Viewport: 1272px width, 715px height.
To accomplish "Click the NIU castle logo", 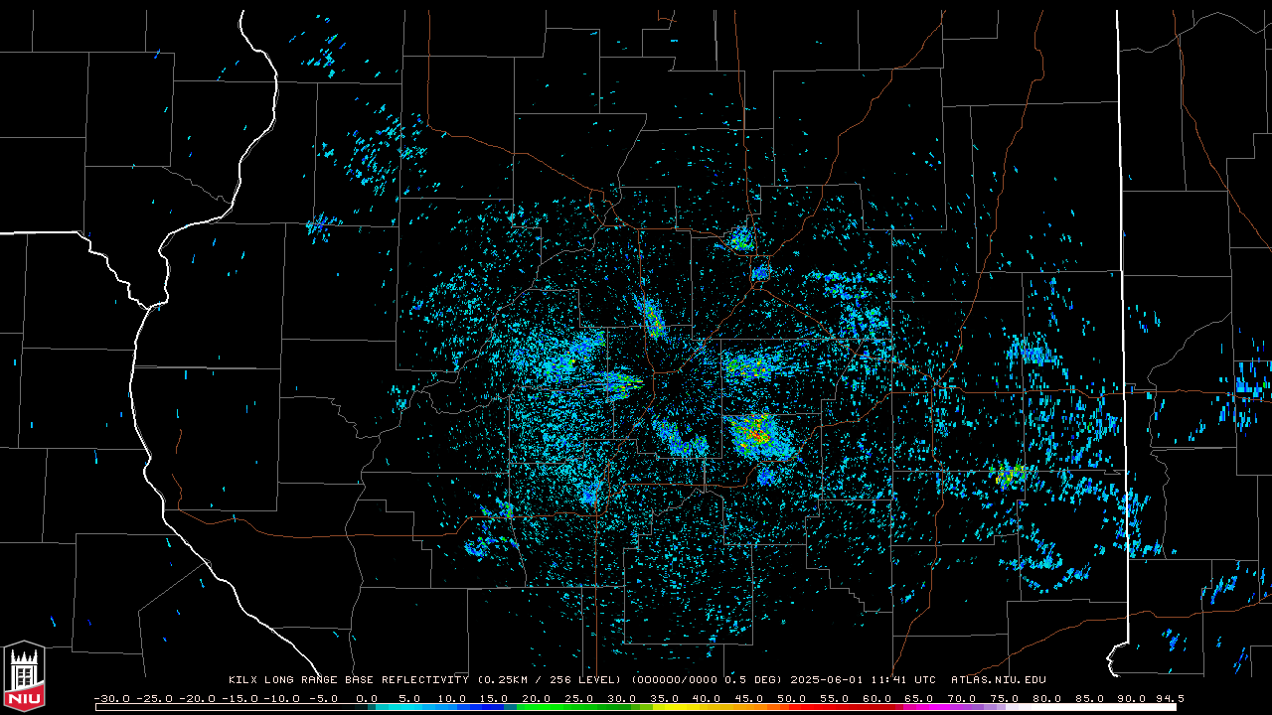I will (x=24, y=676).
